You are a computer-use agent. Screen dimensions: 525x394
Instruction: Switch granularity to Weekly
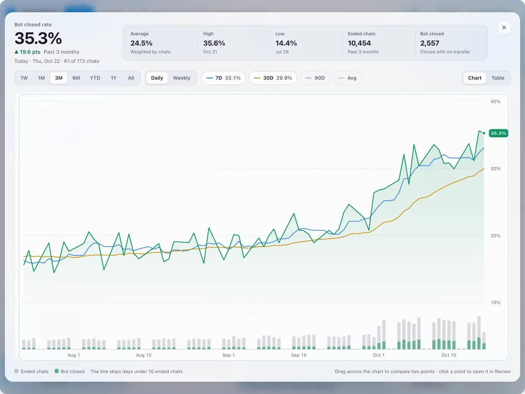pyautogui.click(x=181, y=78)
